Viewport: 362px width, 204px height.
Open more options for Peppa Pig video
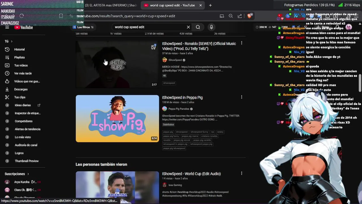[x=242, y=97]
